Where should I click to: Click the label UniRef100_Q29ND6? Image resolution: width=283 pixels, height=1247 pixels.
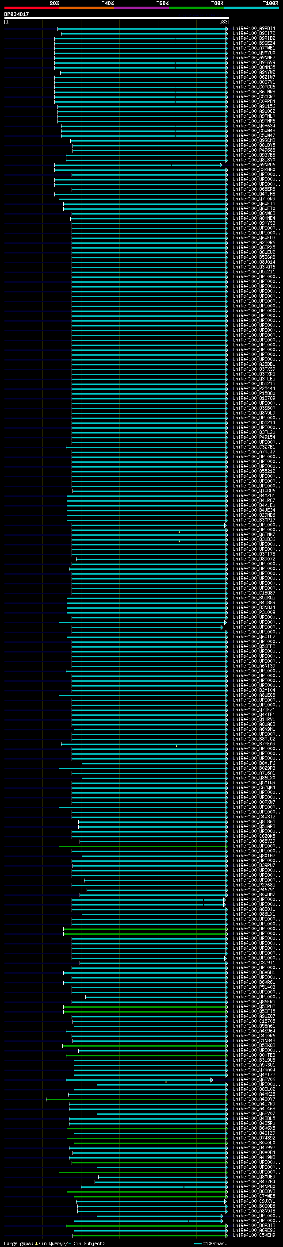click(x=253, y=515)
